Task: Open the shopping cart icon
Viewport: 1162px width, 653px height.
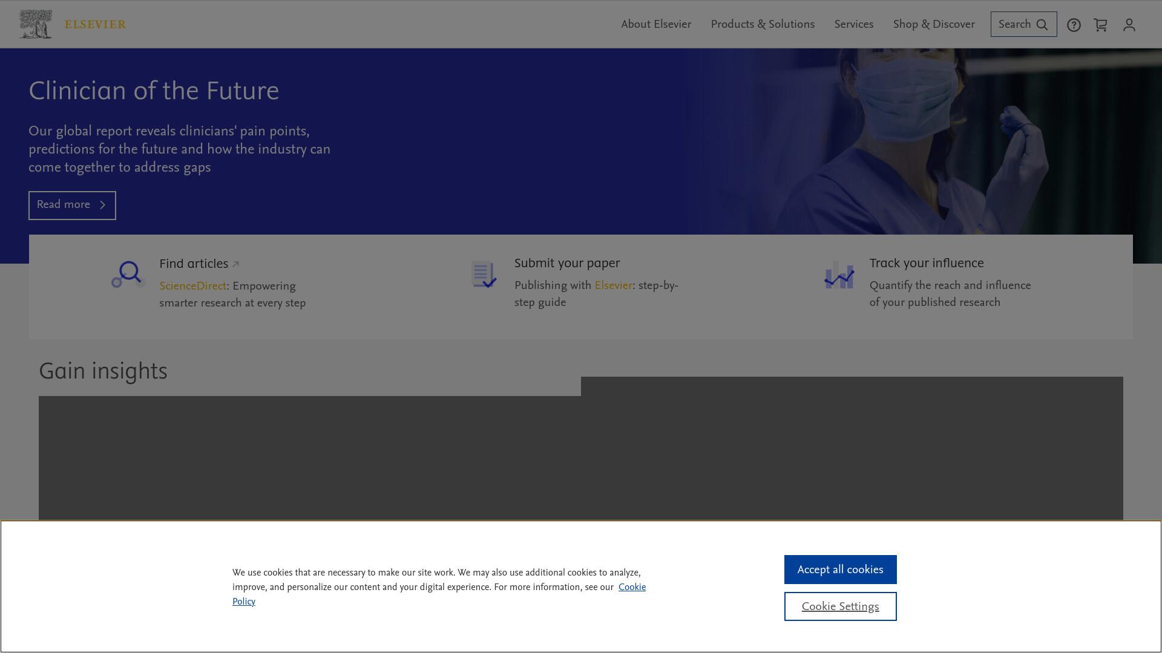Action: pos(1100,25)
